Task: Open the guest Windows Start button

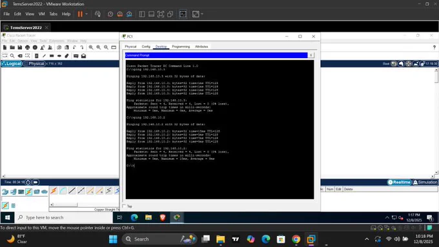Action: click(x=8, y=217)
